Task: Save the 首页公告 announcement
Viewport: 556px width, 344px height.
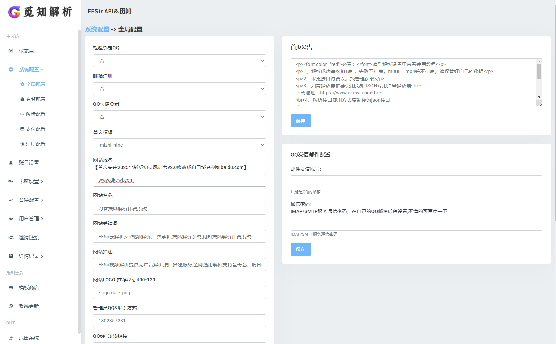Action: [x=300, y=121]
